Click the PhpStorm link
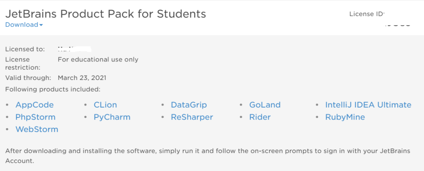424x171 pixels. click(35, 117)
